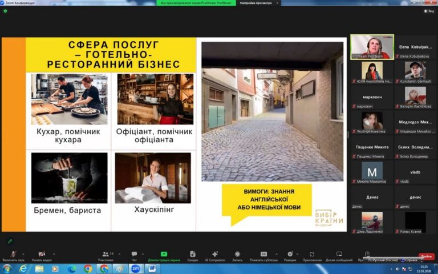Open Настройки просмотра view options dropdown
Viewport: 438px width, 274px height.
click(259, 3)
